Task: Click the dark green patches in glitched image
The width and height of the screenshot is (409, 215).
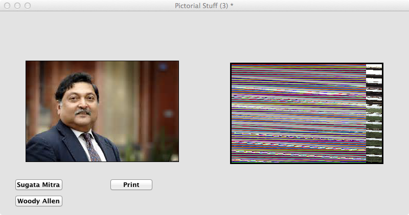Action: [374, 125]
